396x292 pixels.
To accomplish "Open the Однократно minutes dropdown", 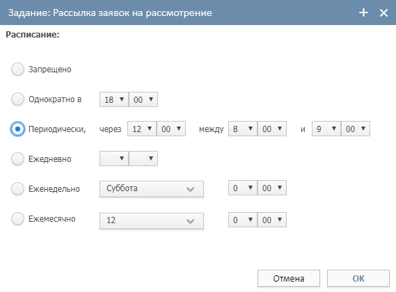I will pyautogui.click(x=143, y=99).
